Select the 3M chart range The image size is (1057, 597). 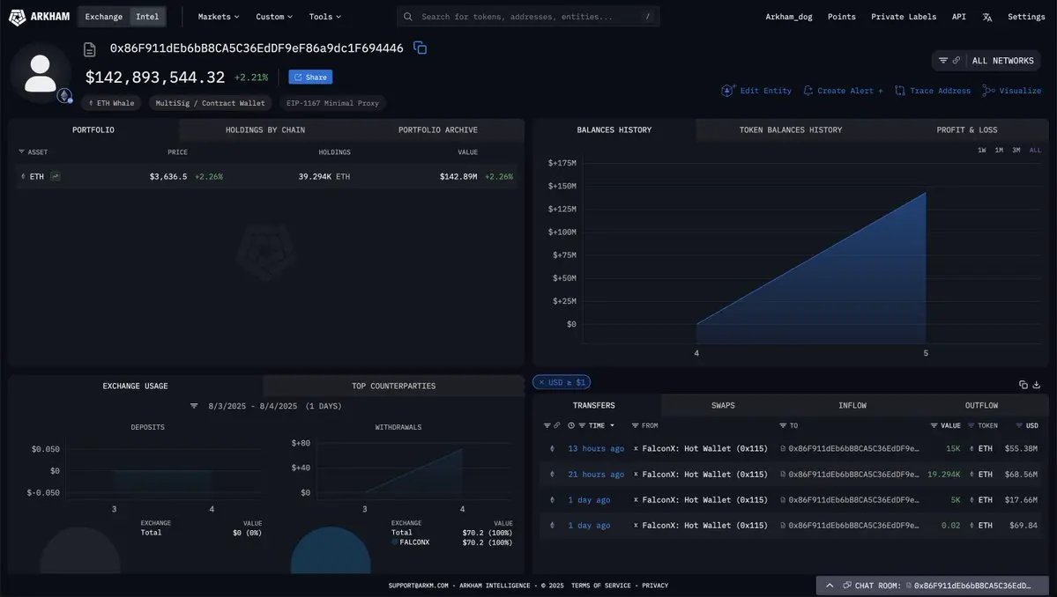1016,150
